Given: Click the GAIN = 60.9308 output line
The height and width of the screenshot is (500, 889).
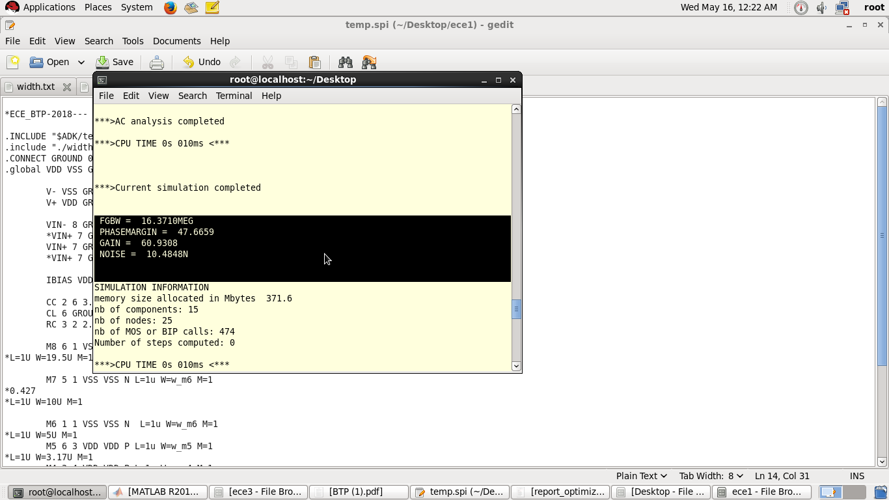Looking at the screenshot, I should coord(139,243).
